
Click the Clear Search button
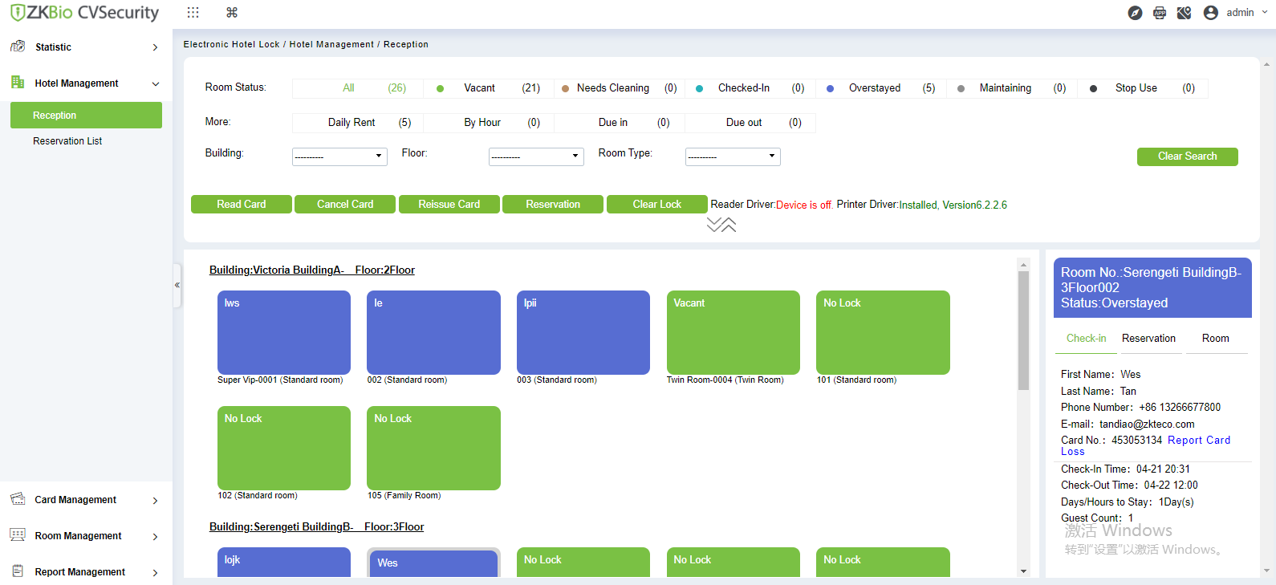[x=1187, y=156]
